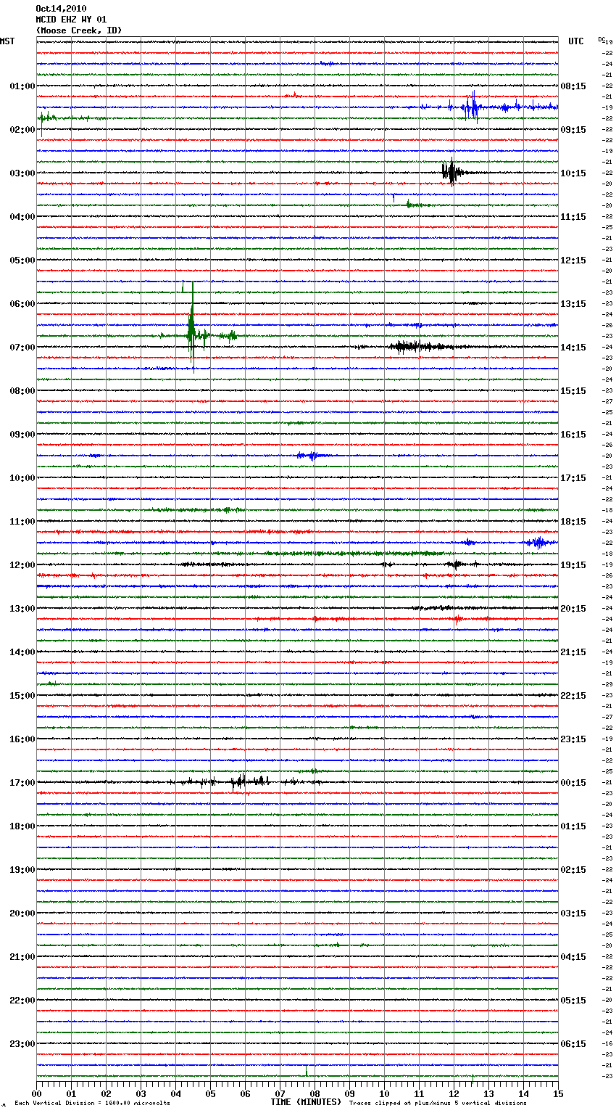
Task: Click the 07:00 MST time label
Action: [22, 348]
